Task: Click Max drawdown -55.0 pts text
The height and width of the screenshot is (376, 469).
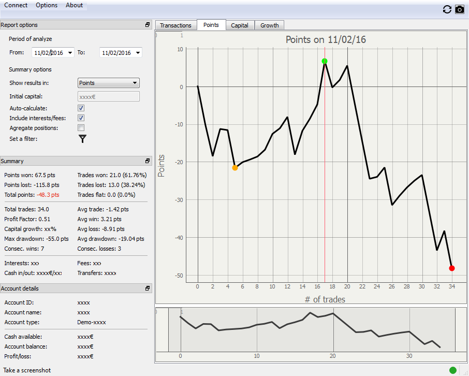Action: [x=36, y=239]
